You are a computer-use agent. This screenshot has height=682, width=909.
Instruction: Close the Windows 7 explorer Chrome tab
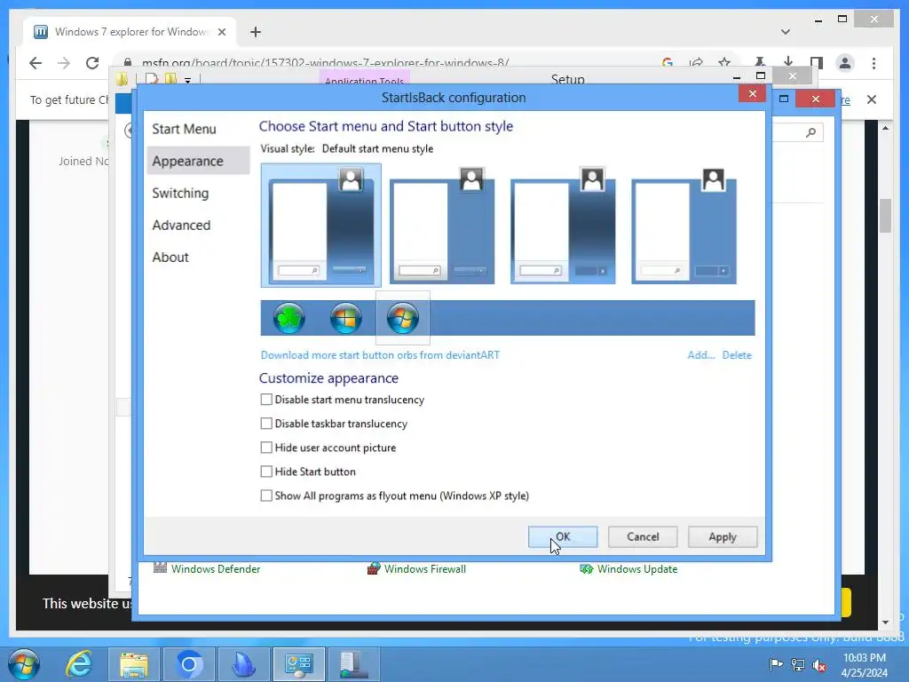221,32
